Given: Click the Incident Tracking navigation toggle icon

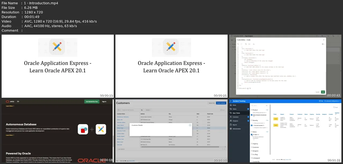Looking at the screenshot, I should tap(231, 101).
